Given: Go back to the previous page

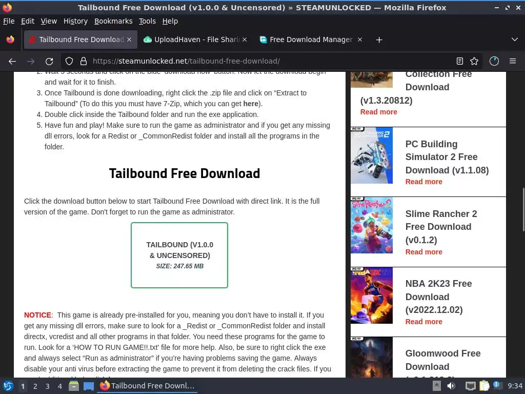Looking at the screenshot, I should tap(12, 62).
